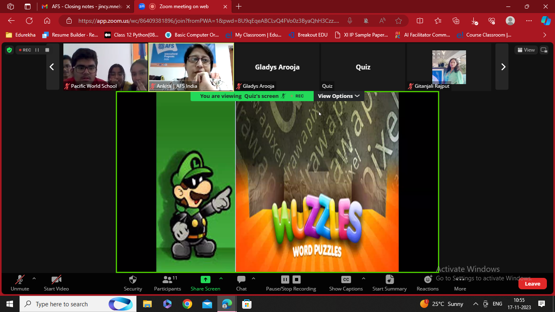Expand chat options arrow beside Chat
Image resolution: width=555 pixels, height=312 pixels.
254,279
